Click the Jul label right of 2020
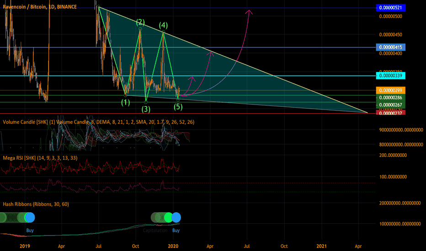This screenshot has height=251, width=426. point(247,246)
